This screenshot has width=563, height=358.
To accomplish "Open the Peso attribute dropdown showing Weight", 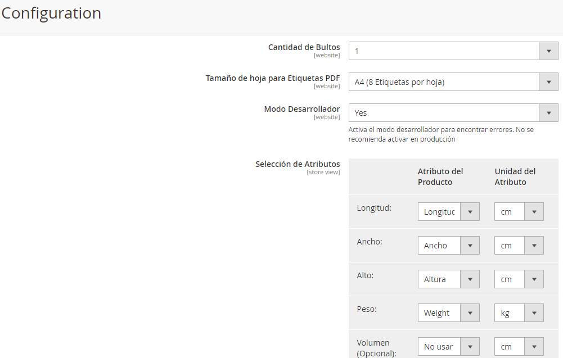I will [448, 313].
